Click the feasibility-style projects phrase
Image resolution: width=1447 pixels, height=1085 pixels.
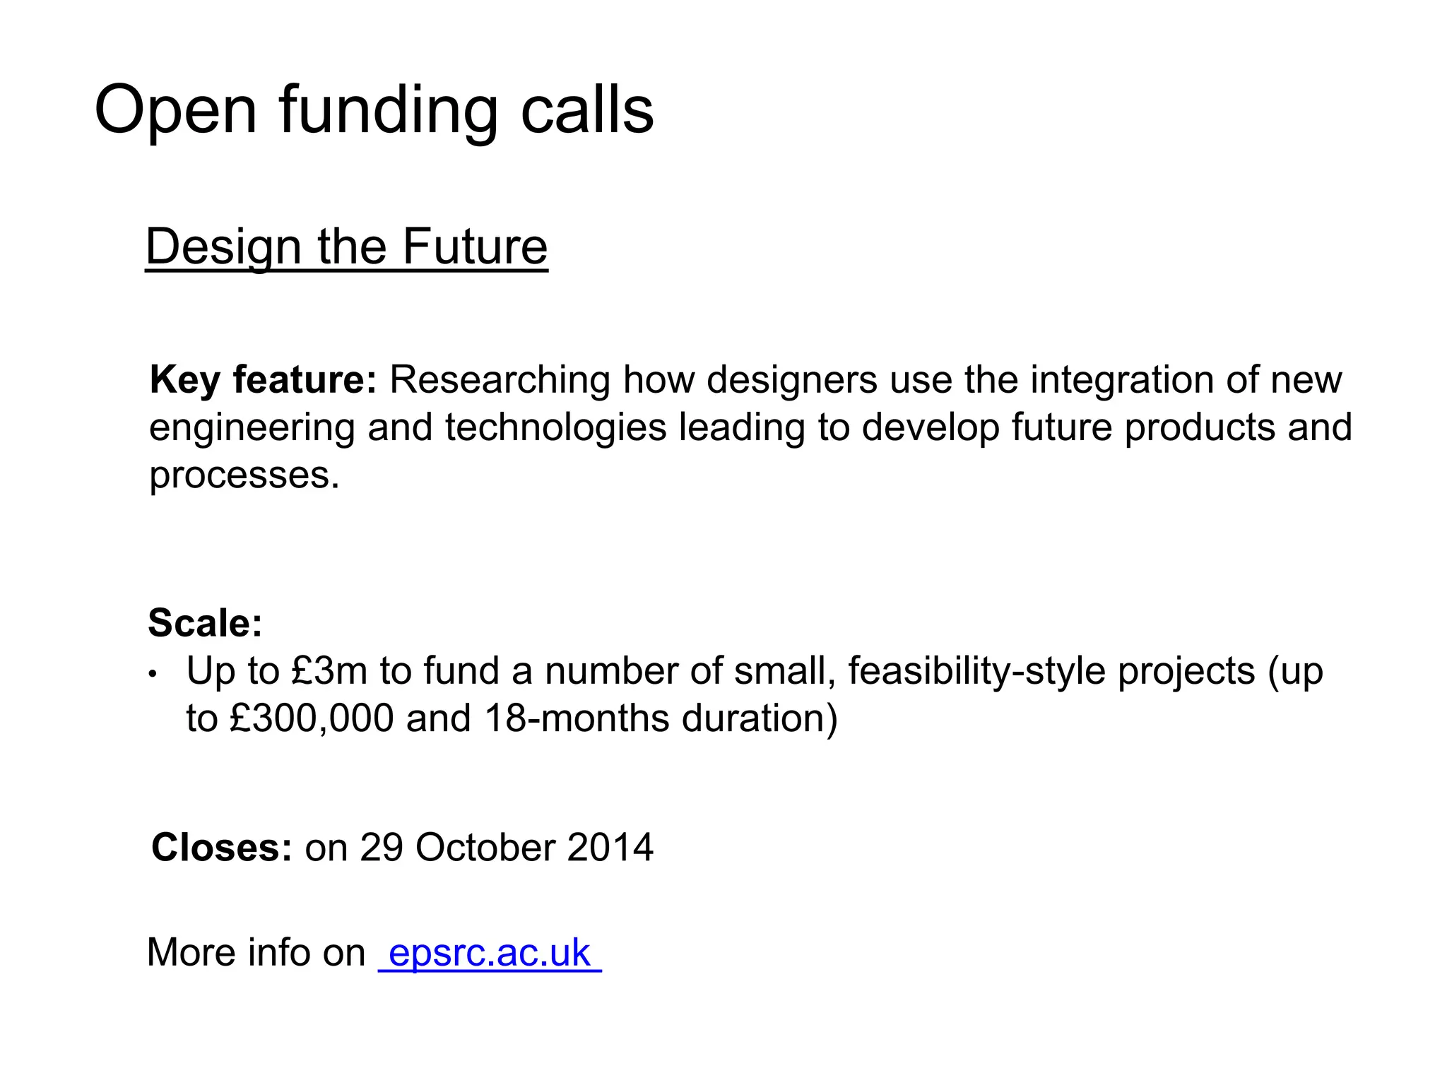coord(1051,671)
